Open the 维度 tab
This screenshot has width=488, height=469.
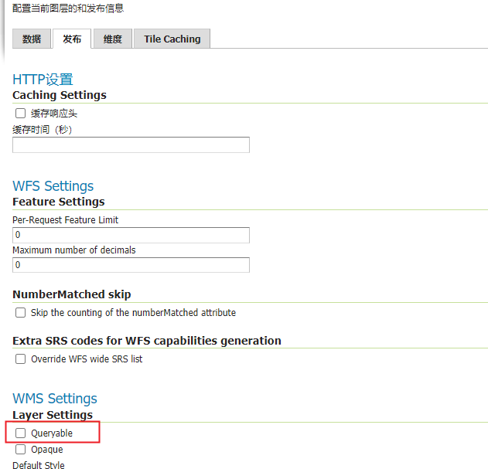pos(113,39)
